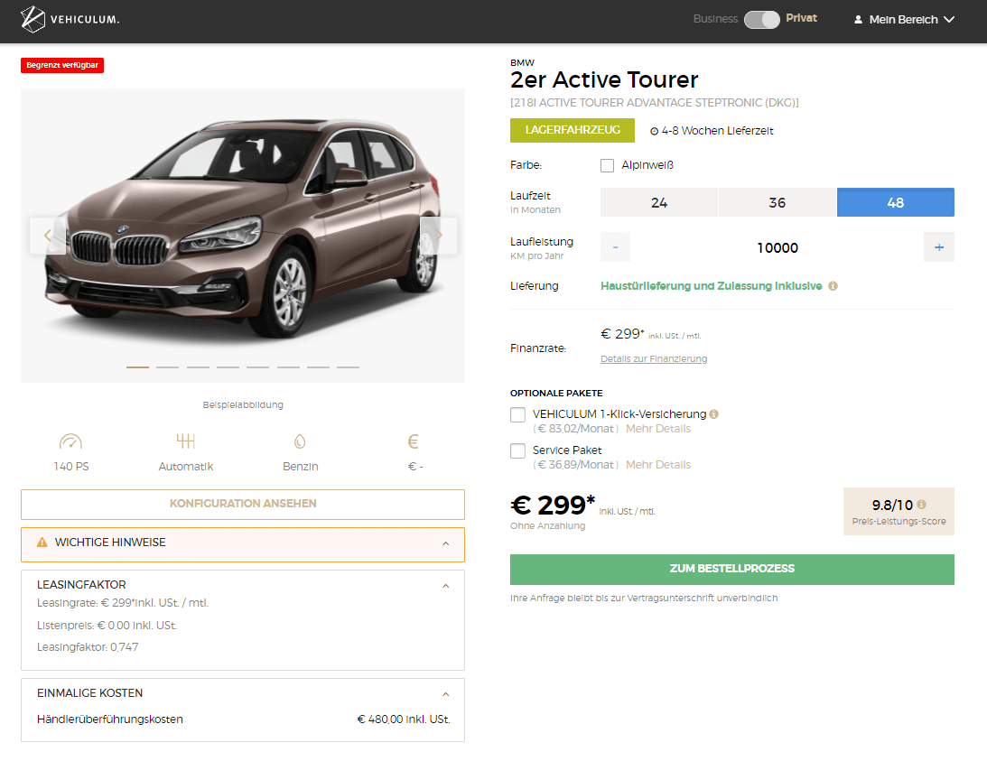This screenshot has width=987, height=761.
Task: Decrease Laufleistung with minus button
Action: point(616,247)
